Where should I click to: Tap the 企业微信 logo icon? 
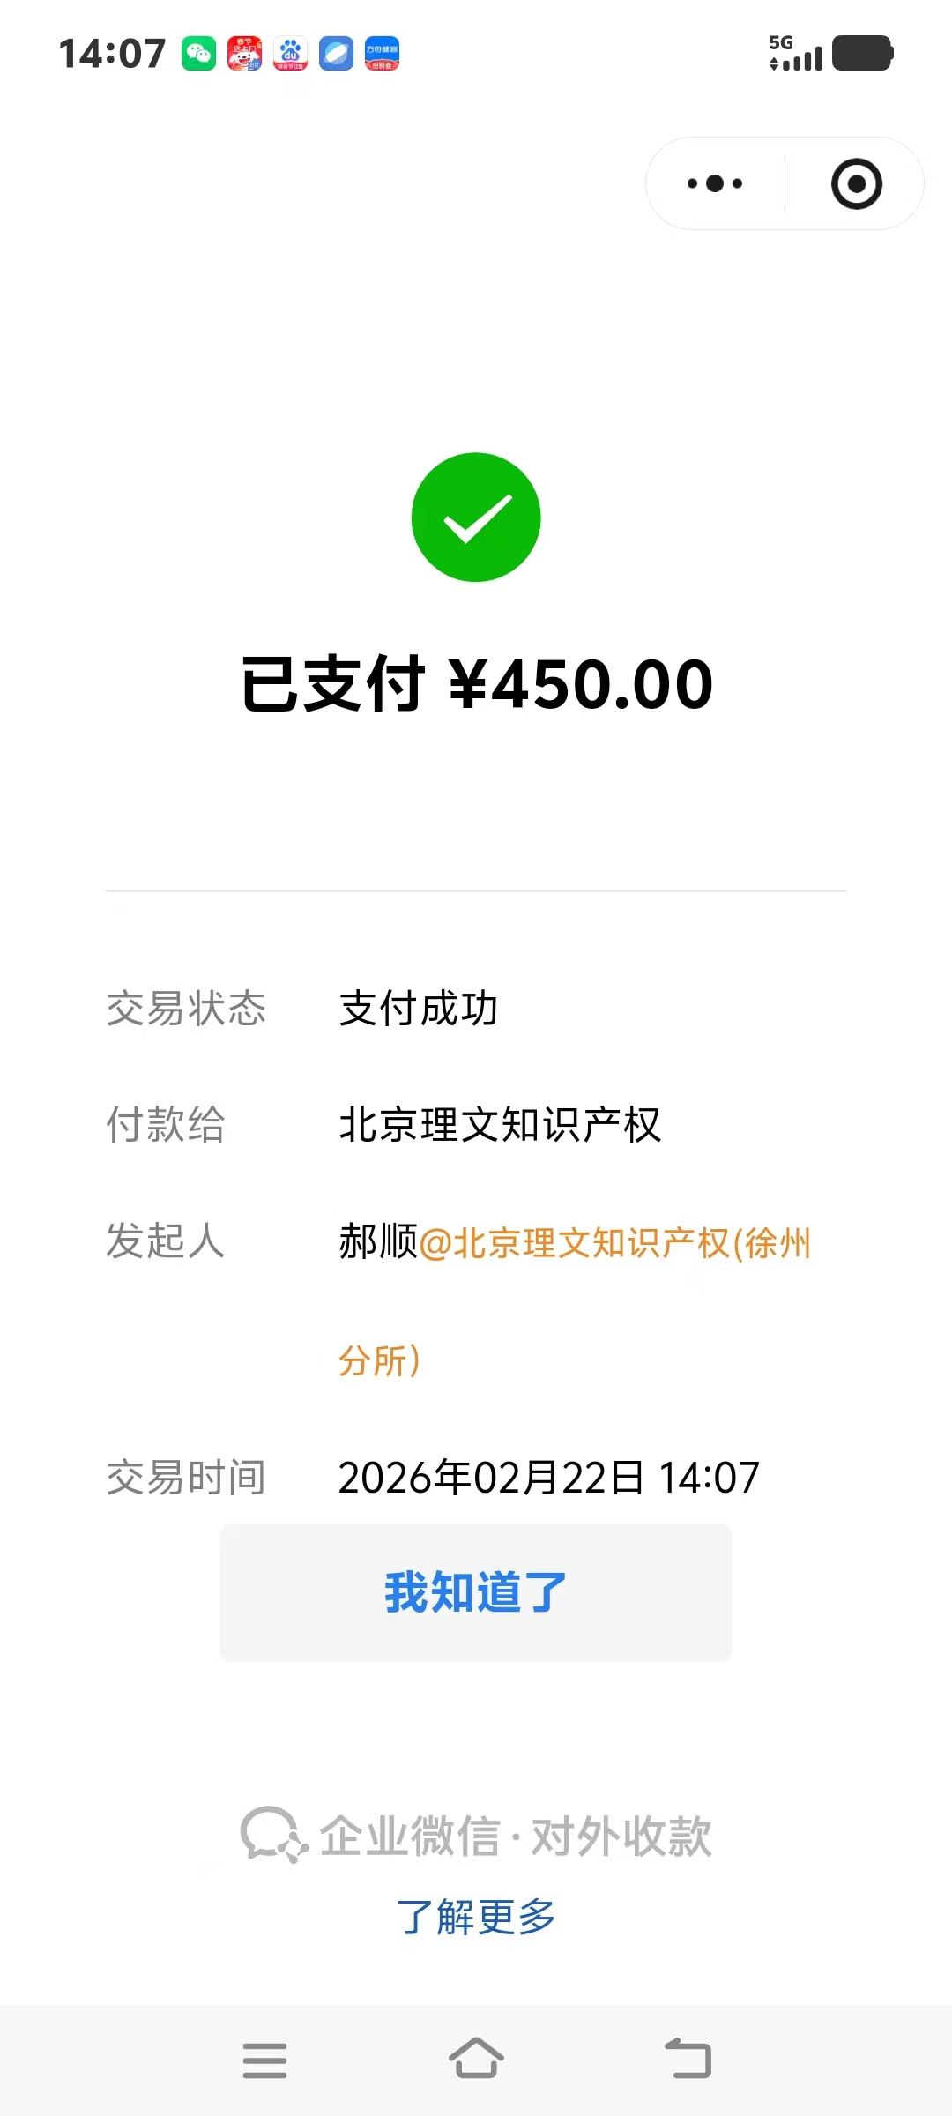pos(273,1835)
